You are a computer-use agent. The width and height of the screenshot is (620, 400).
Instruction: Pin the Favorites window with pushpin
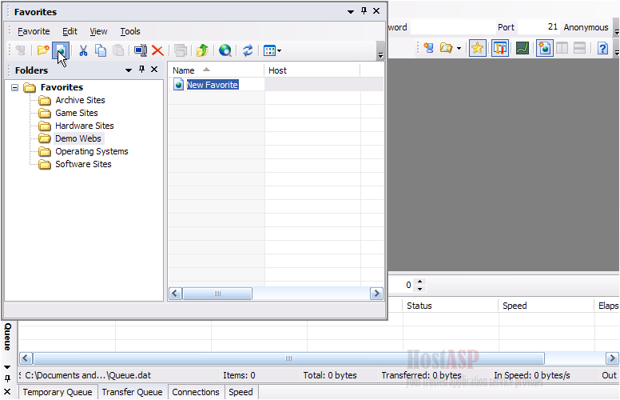(364, 10)
